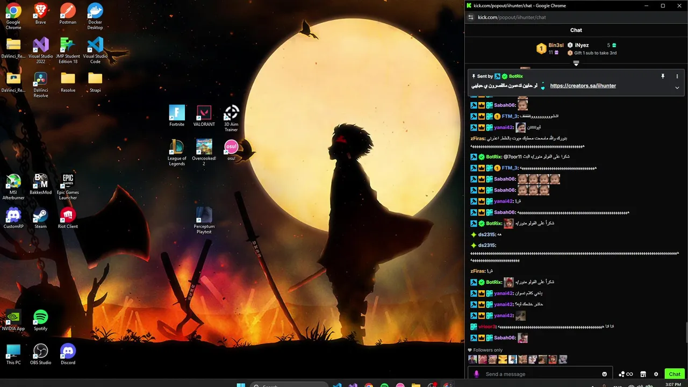Open Bin3sl top gifter entry
The image size is (688, 387).
(x=550, y=48)
